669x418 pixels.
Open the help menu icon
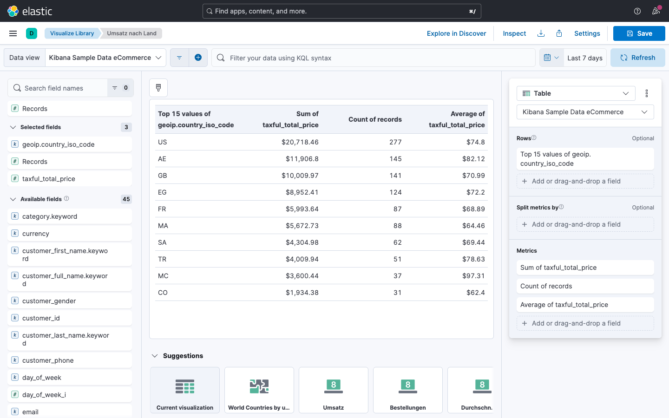(x=637, y=11)
